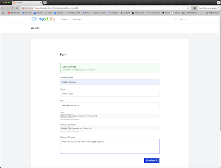Click the Form heading

(64, 55)
